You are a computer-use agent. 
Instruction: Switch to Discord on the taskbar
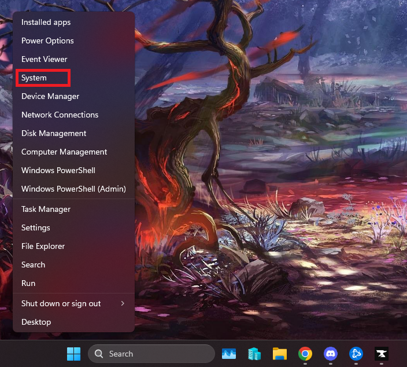[331, 354]
